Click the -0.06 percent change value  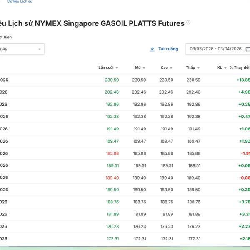click(x=245, y=178)
